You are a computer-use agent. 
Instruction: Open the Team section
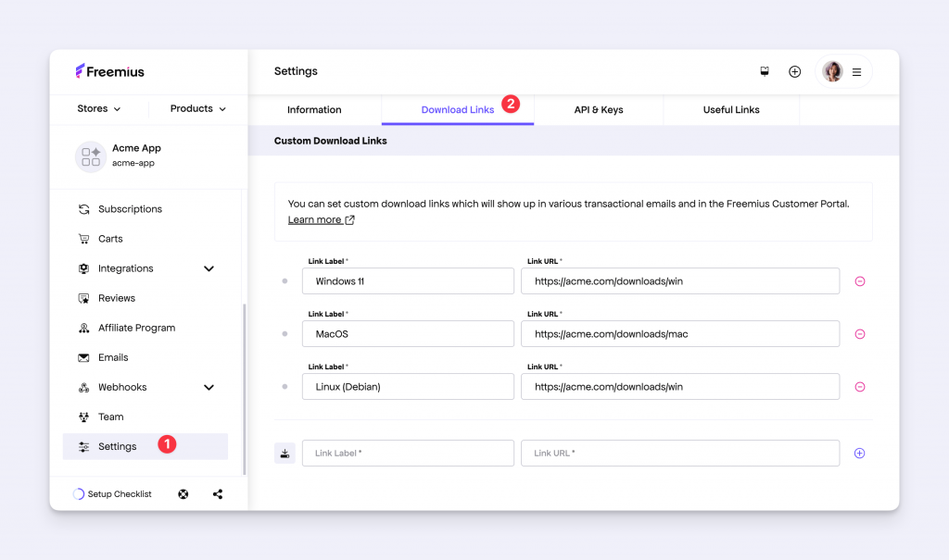click(109, 416)
